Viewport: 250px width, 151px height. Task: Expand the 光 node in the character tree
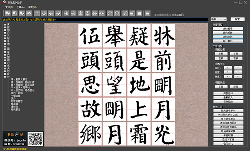tap(5, 35)
